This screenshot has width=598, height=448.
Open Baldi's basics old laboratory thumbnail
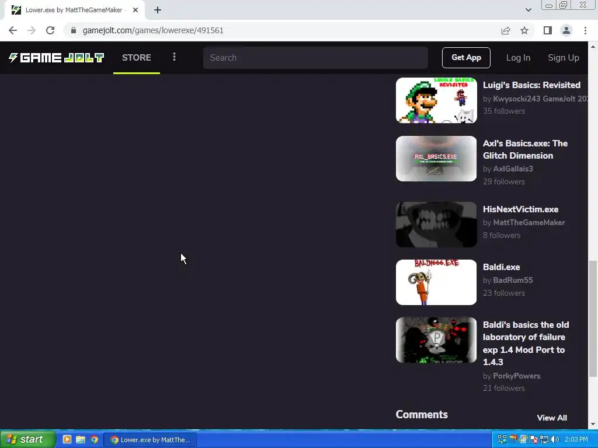point(436,340)
